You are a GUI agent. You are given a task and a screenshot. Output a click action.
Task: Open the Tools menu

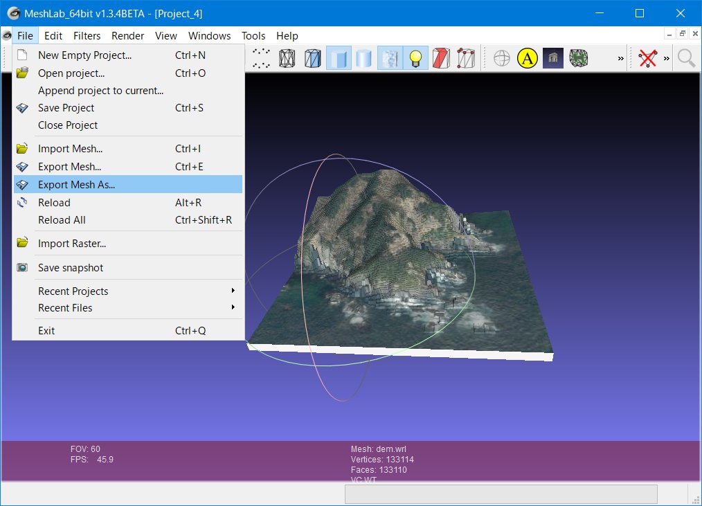[x=253, y=36]
